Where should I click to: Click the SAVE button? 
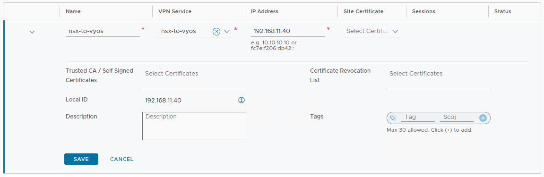pos(81,159)
